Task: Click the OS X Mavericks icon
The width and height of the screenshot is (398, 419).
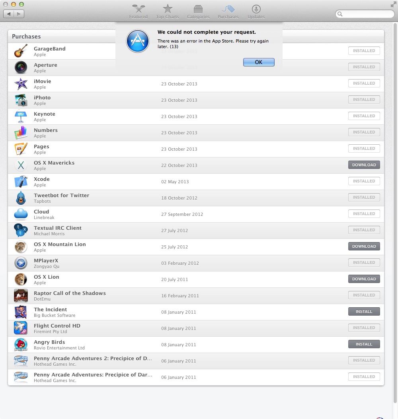Action: [x=21, y=165]
